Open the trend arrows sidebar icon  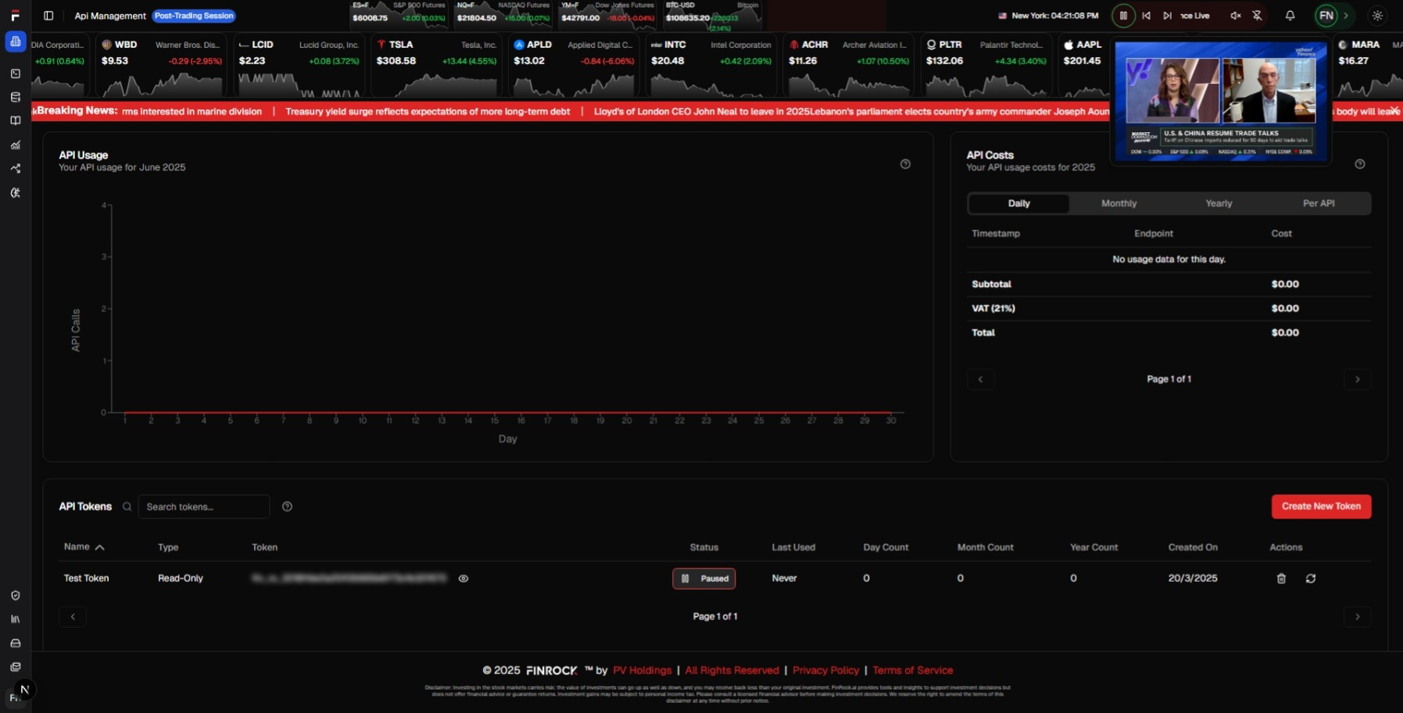tap(15, 169)
